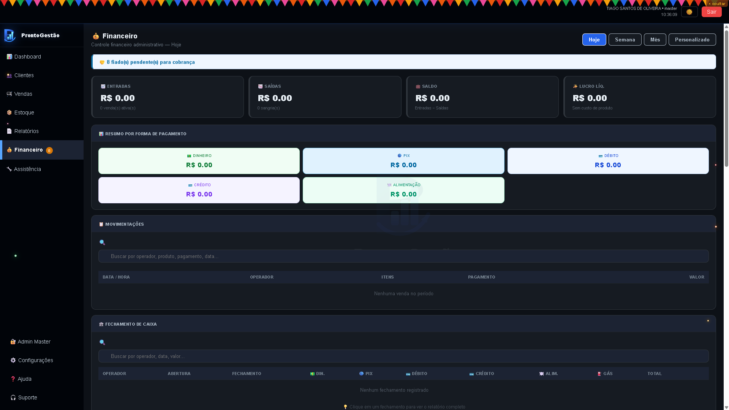Click the Lucro Líq. sparkle icon
Screen dimensions: 729x410
coord(575,86)
